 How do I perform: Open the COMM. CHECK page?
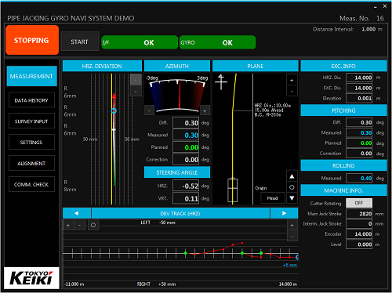[x=31, y=184]
